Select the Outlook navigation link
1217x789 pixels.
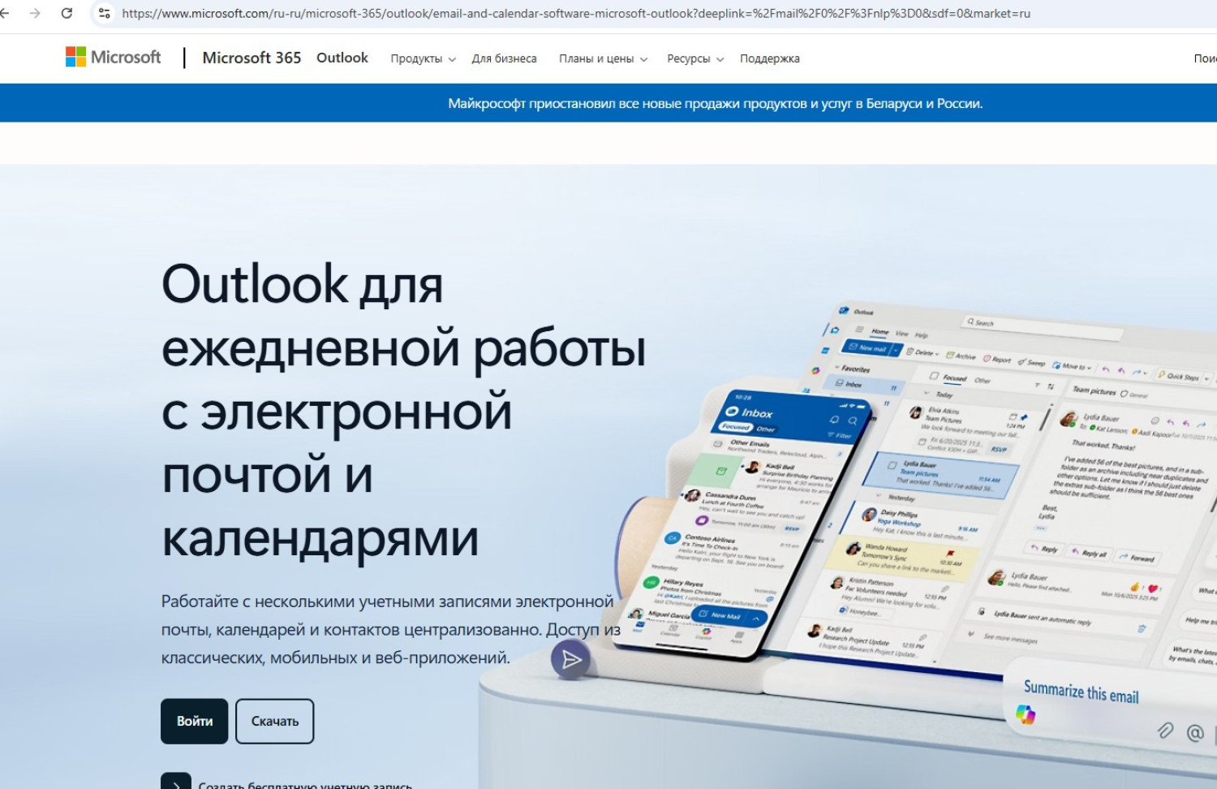tap(342, 58)
